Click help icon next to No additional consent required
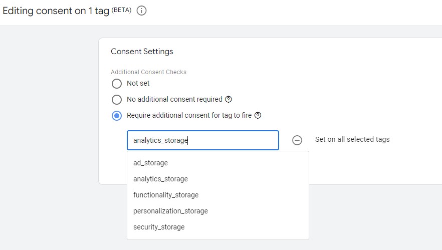Viewport: 442px width, 250px height. pyautogui.click(x=229, y=99)
